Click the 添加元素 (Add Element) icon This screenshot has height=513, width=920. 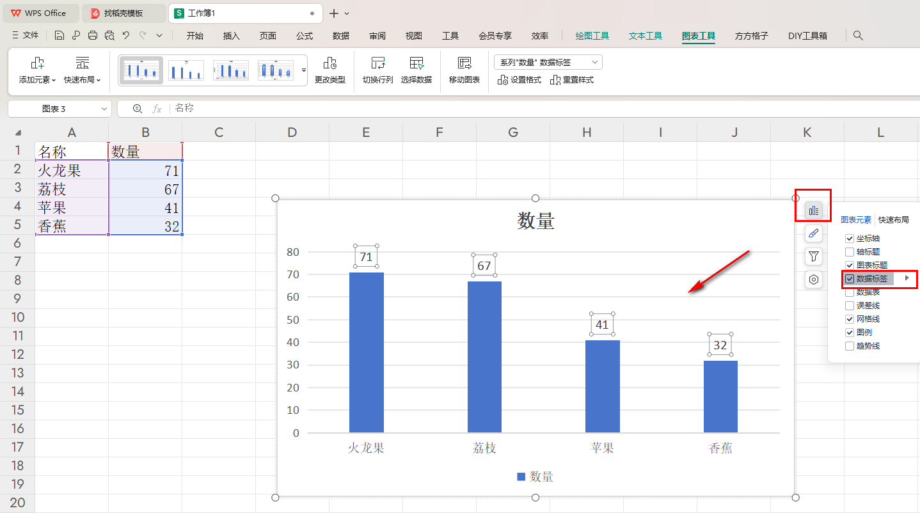(x=38, y=63)
